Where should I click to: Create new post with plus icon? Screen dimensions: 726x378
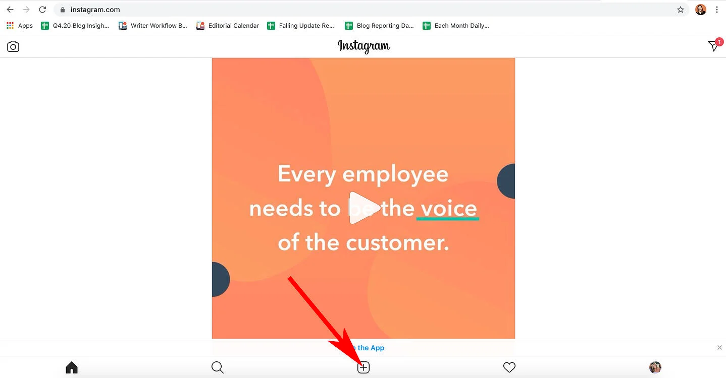(364, 367)
